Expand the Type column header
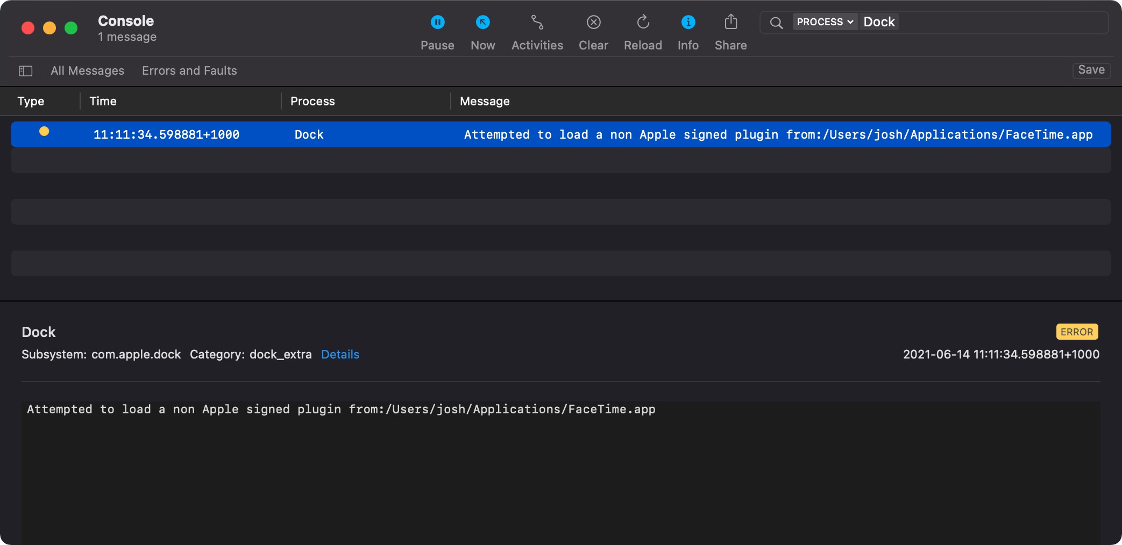The height and width of the screenshot is (545, 1122). (31, 101)
